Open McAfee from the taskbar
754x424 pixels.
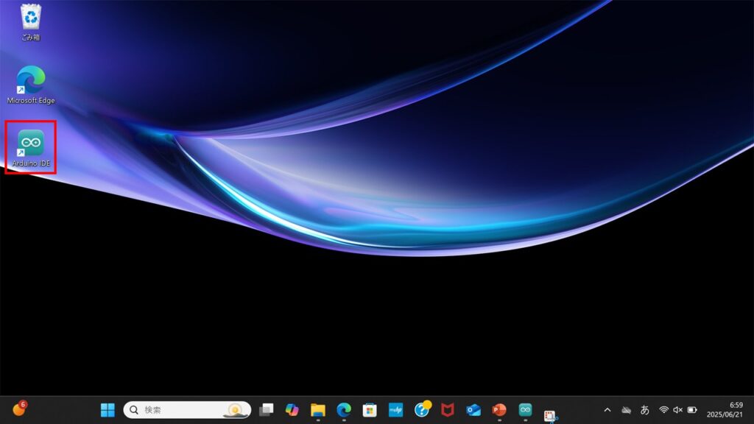[448, 409]
